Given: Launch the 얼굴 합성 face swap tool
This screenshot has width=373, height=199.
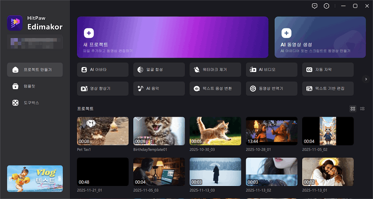Looking at the screenshot, I should pos(159,70).
